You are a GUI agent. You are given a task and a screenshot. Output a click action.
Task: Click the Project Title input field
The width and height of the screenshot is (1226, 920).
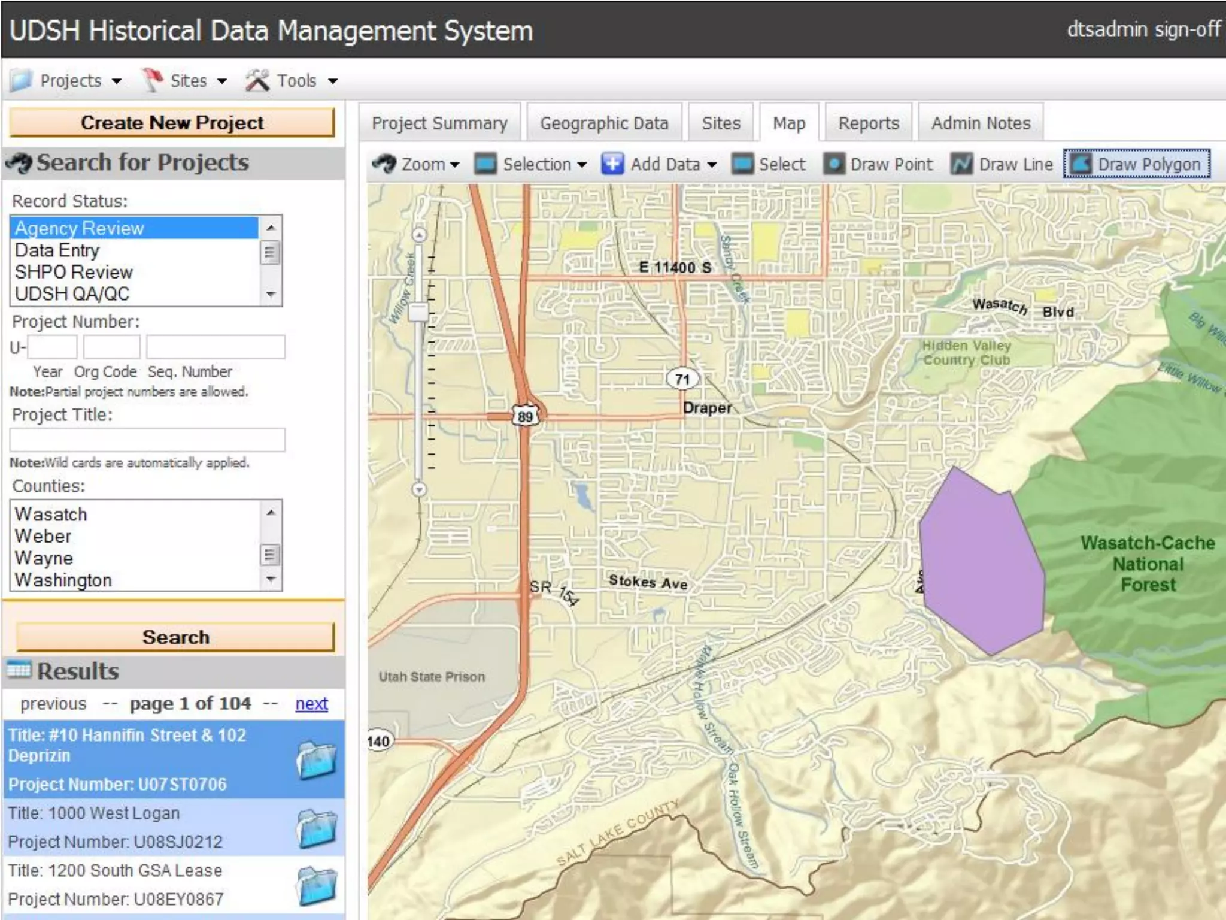[147, 440]
